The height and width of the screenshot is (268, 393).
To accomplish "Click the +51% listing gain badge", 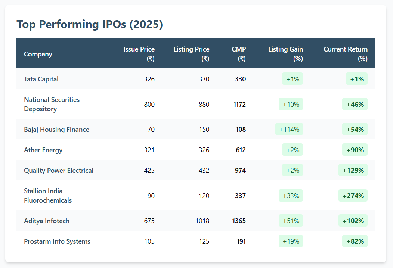I will [291, 221].
